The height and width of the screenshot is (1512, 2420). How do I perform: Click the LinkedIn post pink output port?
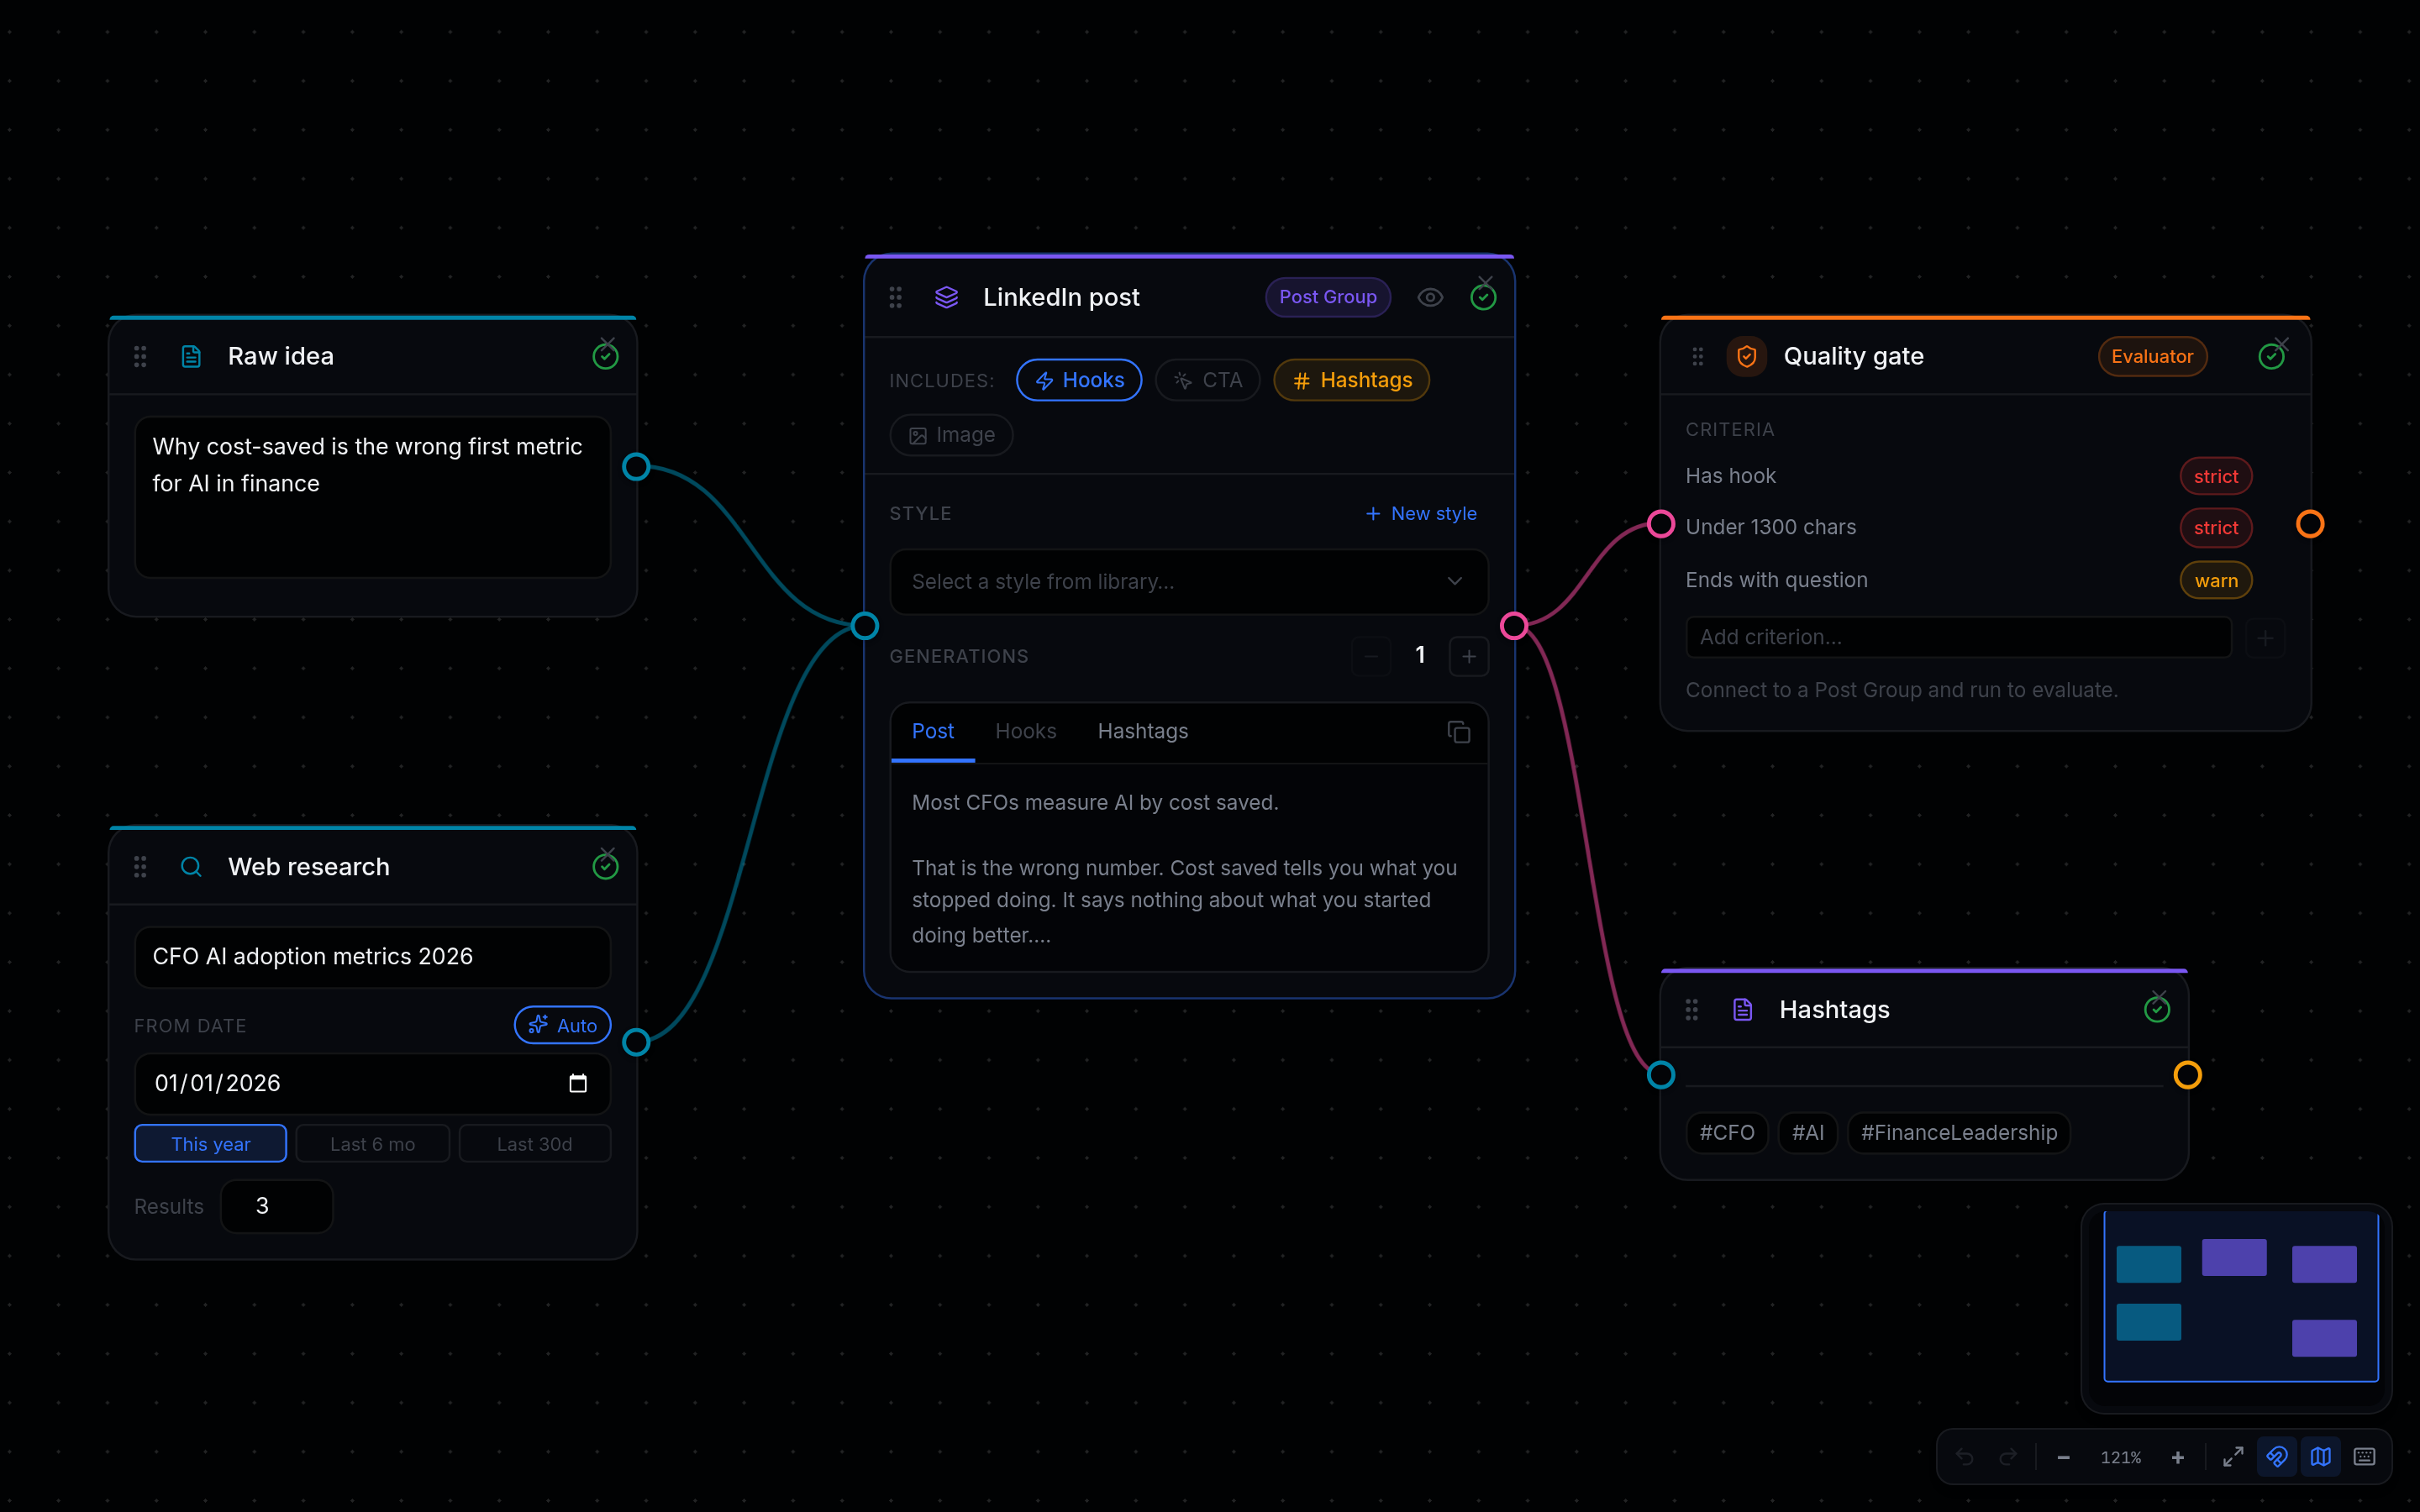coord(1513,626)
